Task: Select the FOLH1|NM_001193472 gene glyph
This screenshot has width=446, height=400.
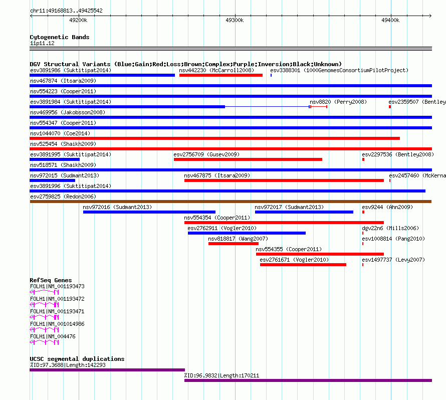Action: (x=44, y=305)
